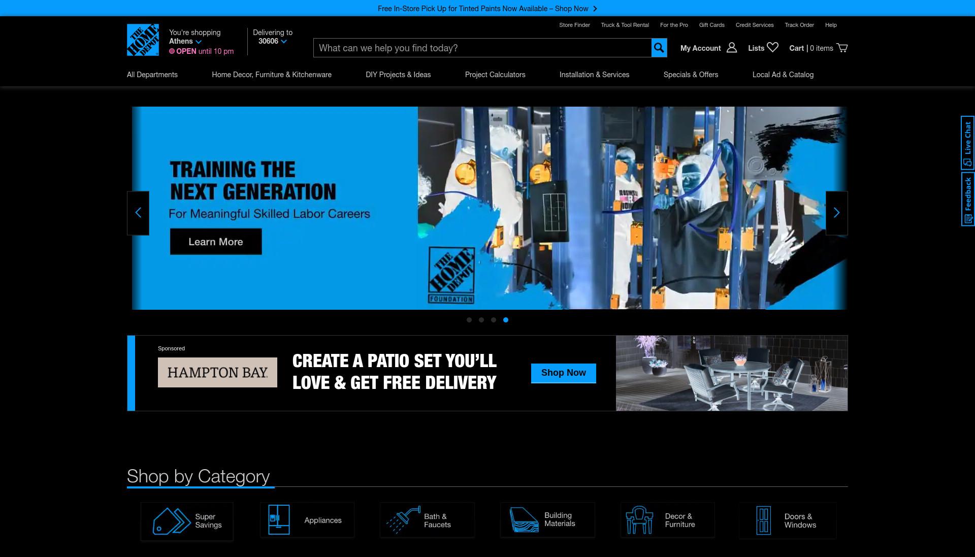
Task: Click the Decor & Furniture chair icon
Action: click(639, 519)
